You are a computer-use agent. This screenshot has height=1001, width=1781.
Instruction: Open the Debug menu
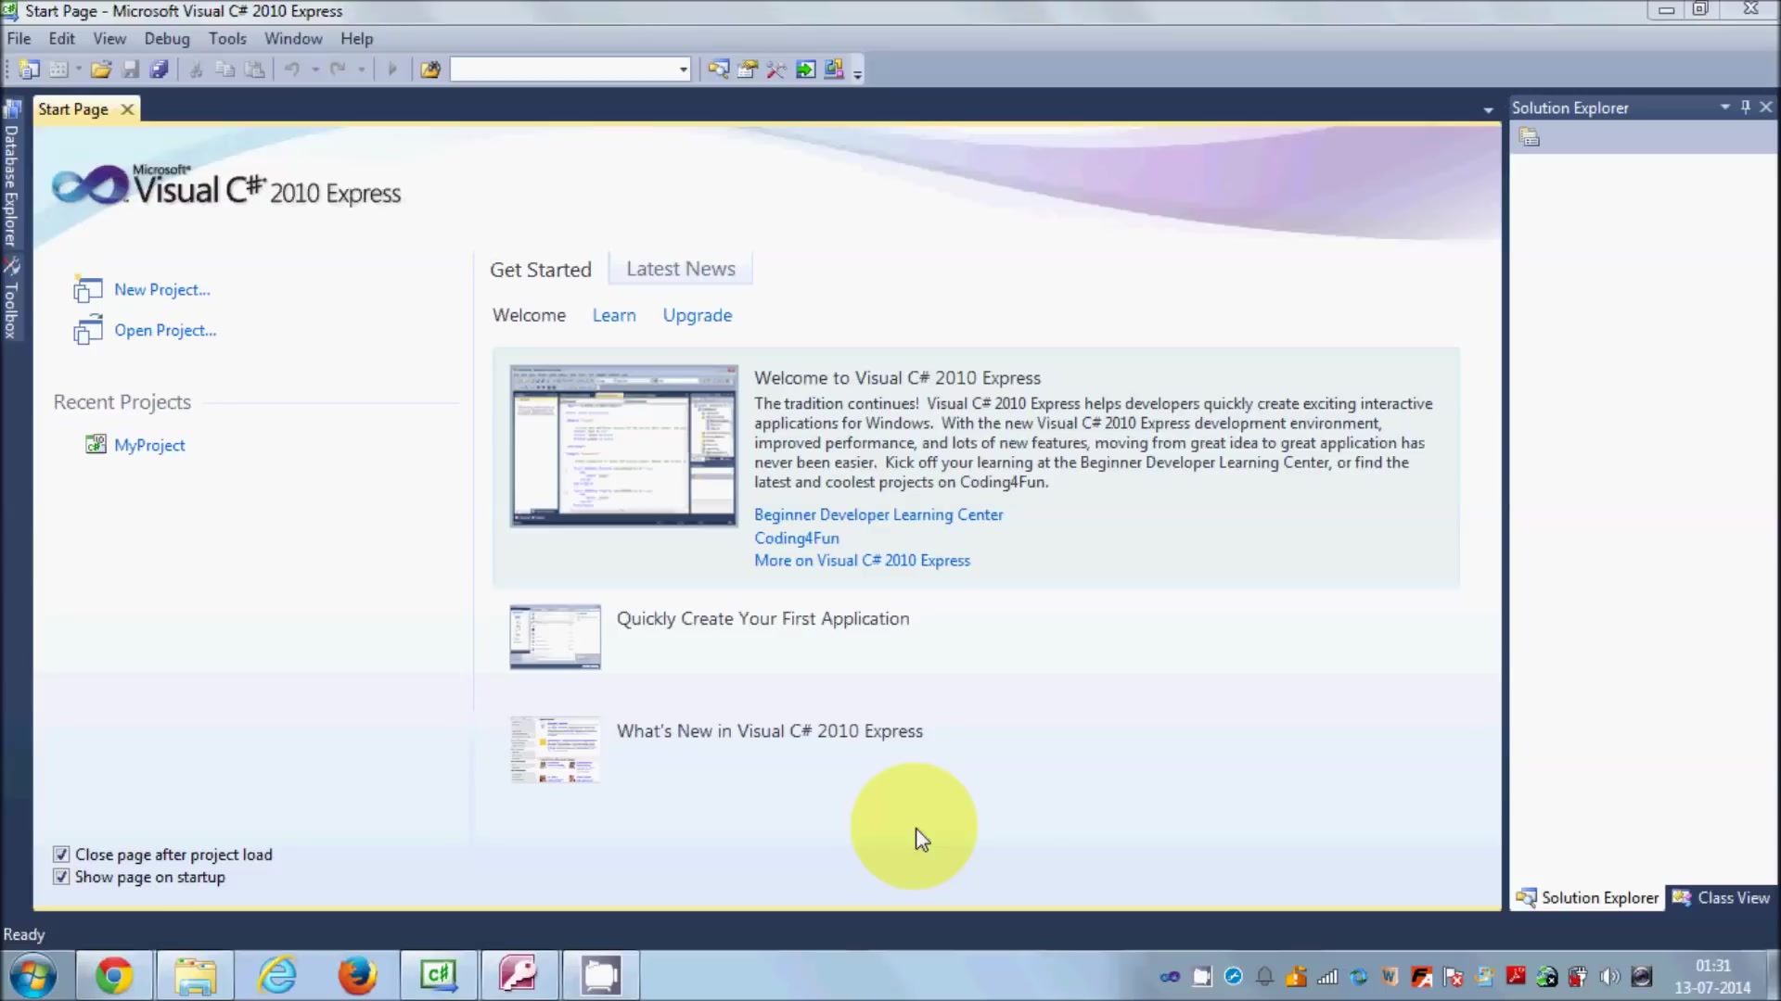(167, 39)
